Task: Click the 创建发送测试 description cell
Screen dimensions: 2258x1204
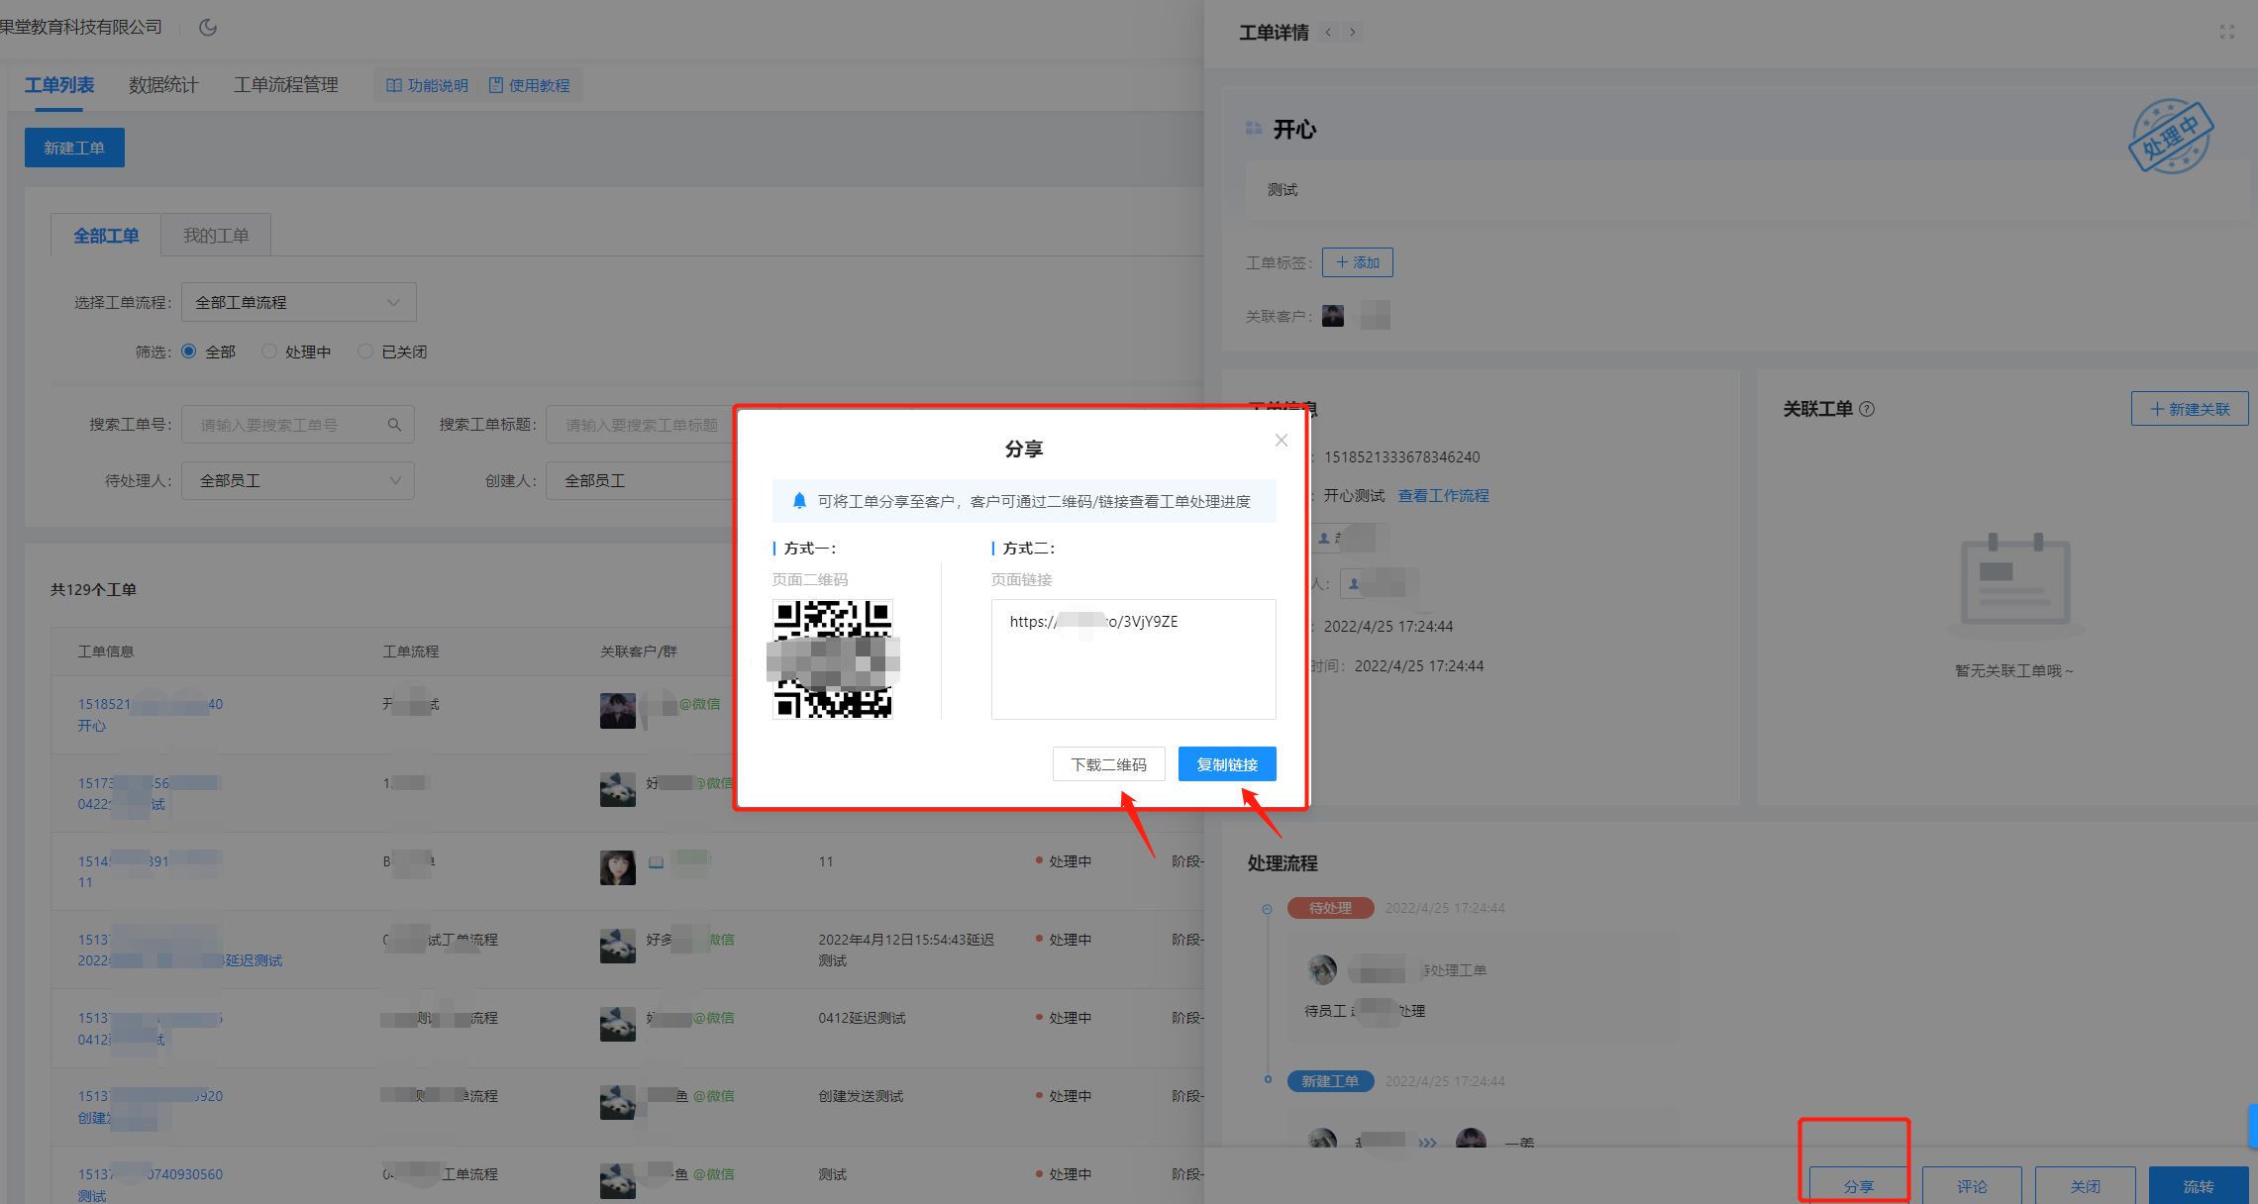Action: [x=861, y=1096]
